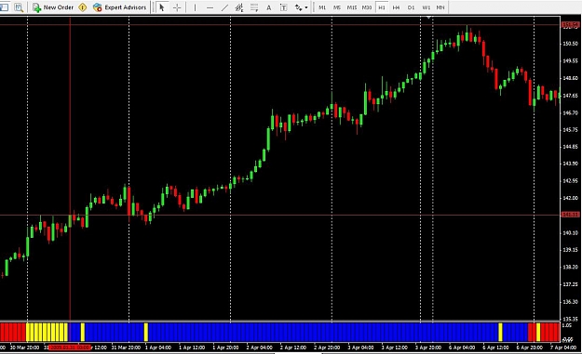582x354 pixels.
Task: Select the trendline drawing tool
Action: click(x=224, y=7)
